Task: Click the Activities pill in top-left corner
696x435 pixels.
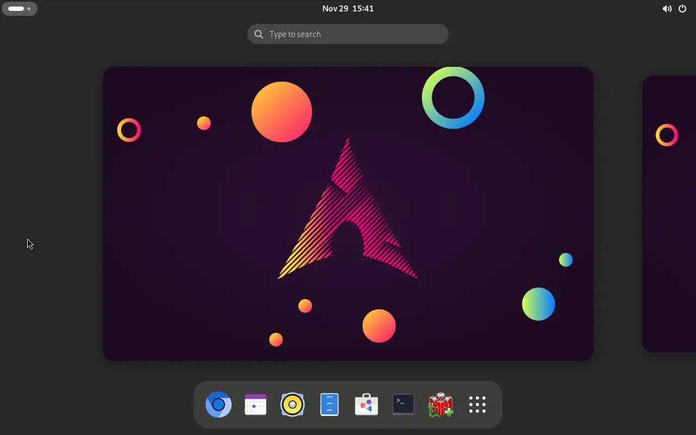Action: [20, 9]
